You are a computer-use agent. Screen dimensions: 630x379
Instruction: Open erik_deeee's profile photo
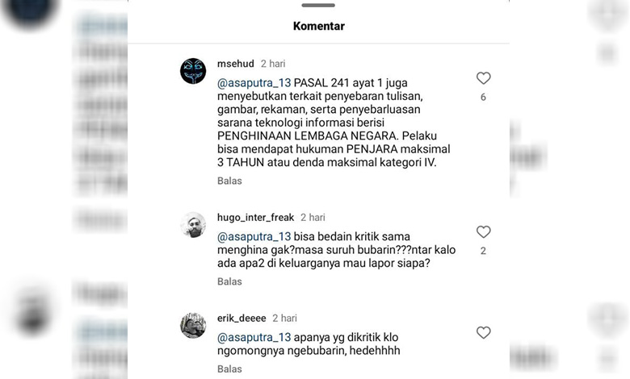(193, 326)
